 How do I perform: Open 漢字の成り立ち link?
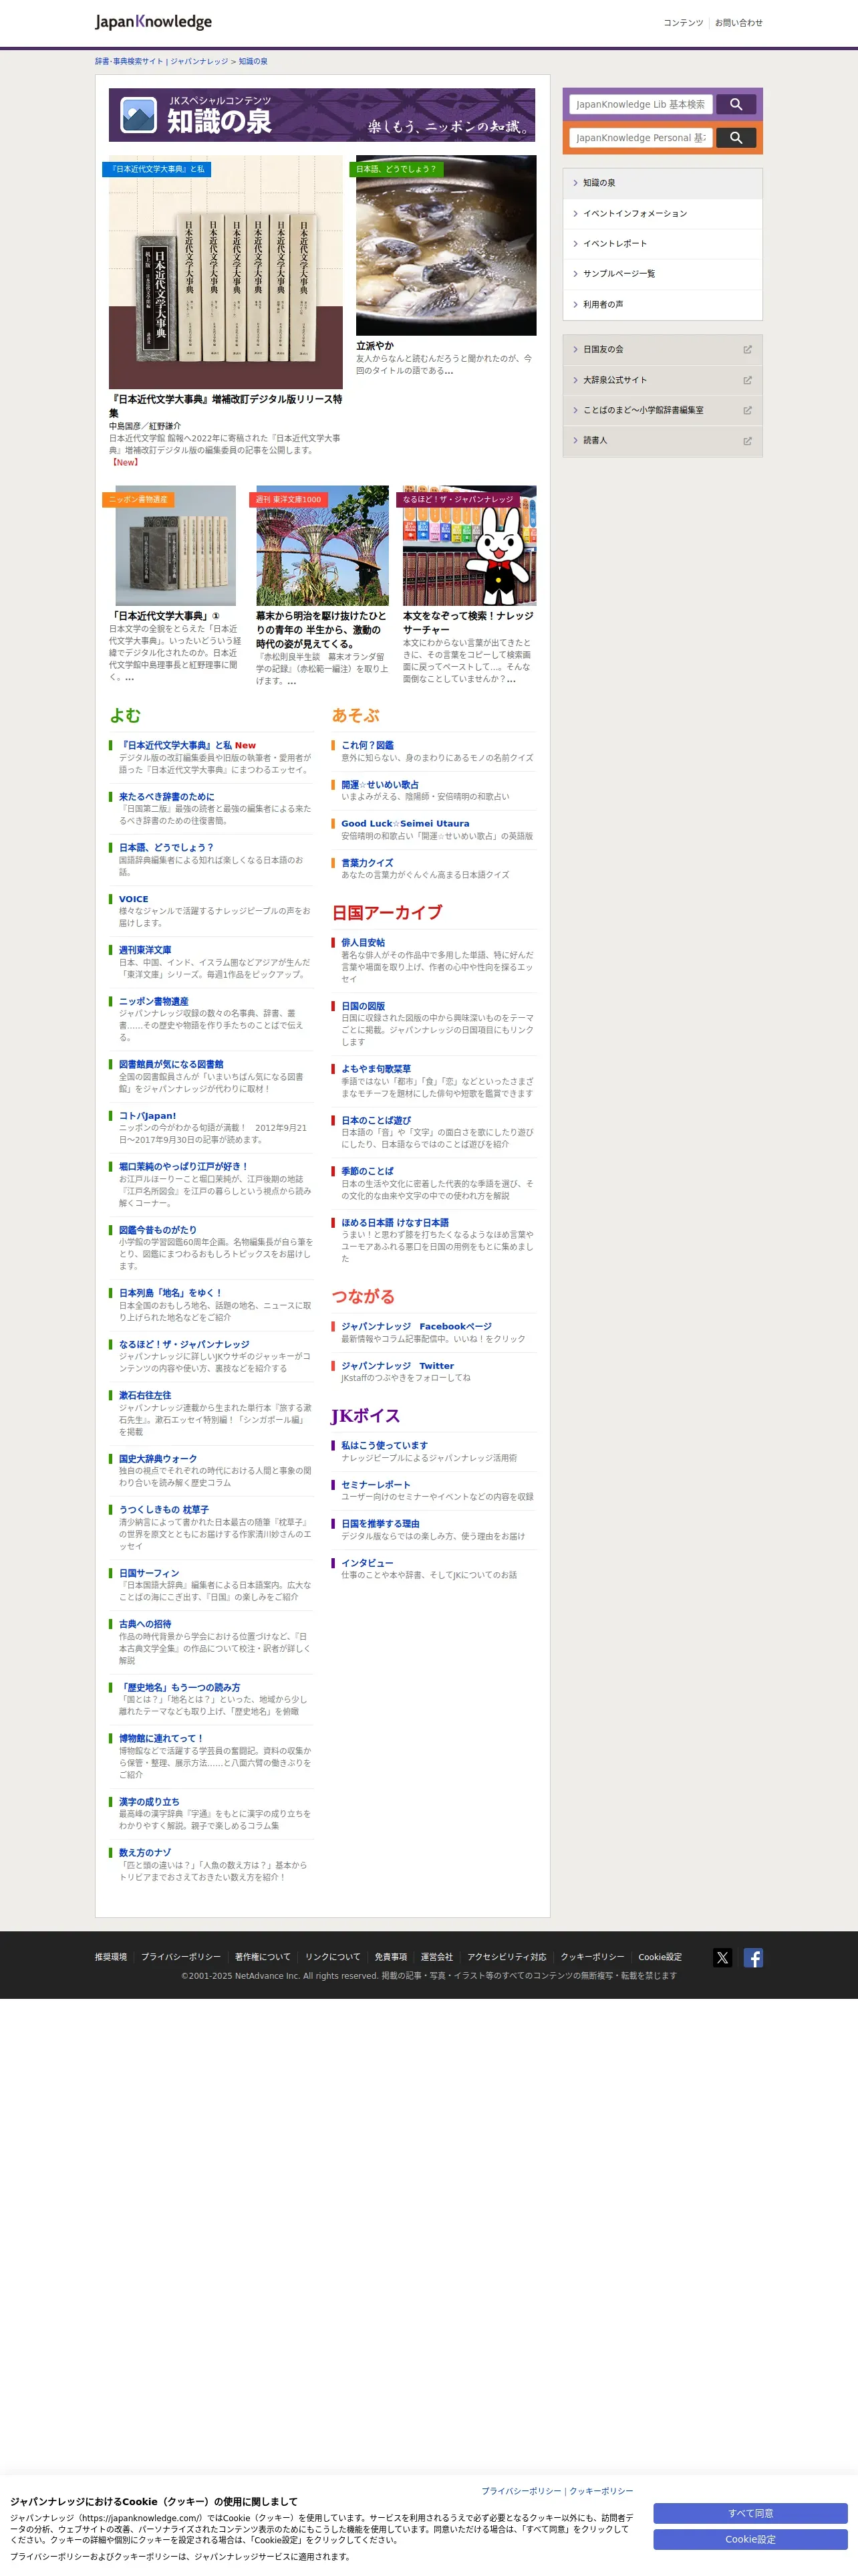point(149,1802)
